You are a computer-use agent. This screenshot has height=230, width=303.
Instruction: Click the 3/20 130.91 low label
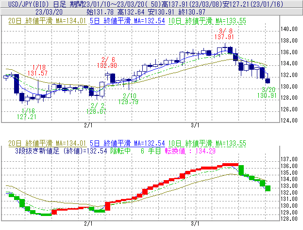(267, 92)
